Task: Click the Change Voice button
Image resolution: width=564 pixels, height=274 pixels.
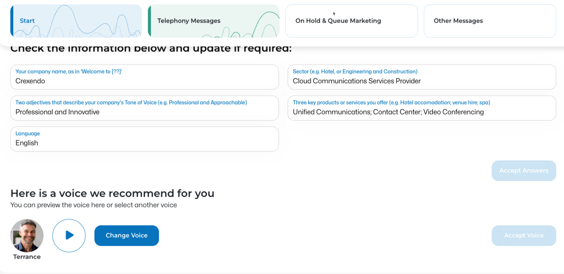Action: click(x=127, y=236)
